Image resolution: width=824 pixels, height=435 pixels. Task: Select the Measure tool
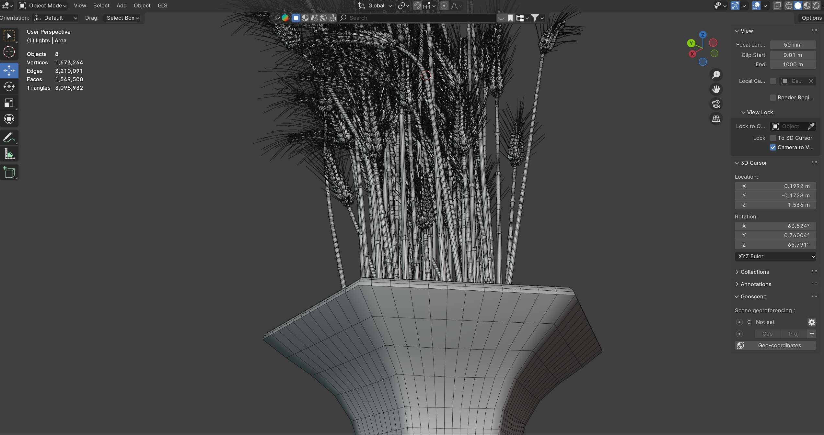coord(9,154)
